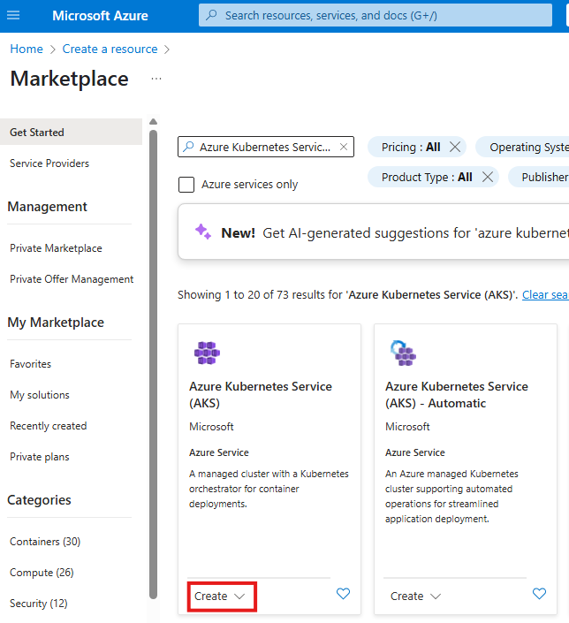Screen dimensions: 569x623
Task: Click the Marketplace search magnifier icon
Action: click(188, 147)
